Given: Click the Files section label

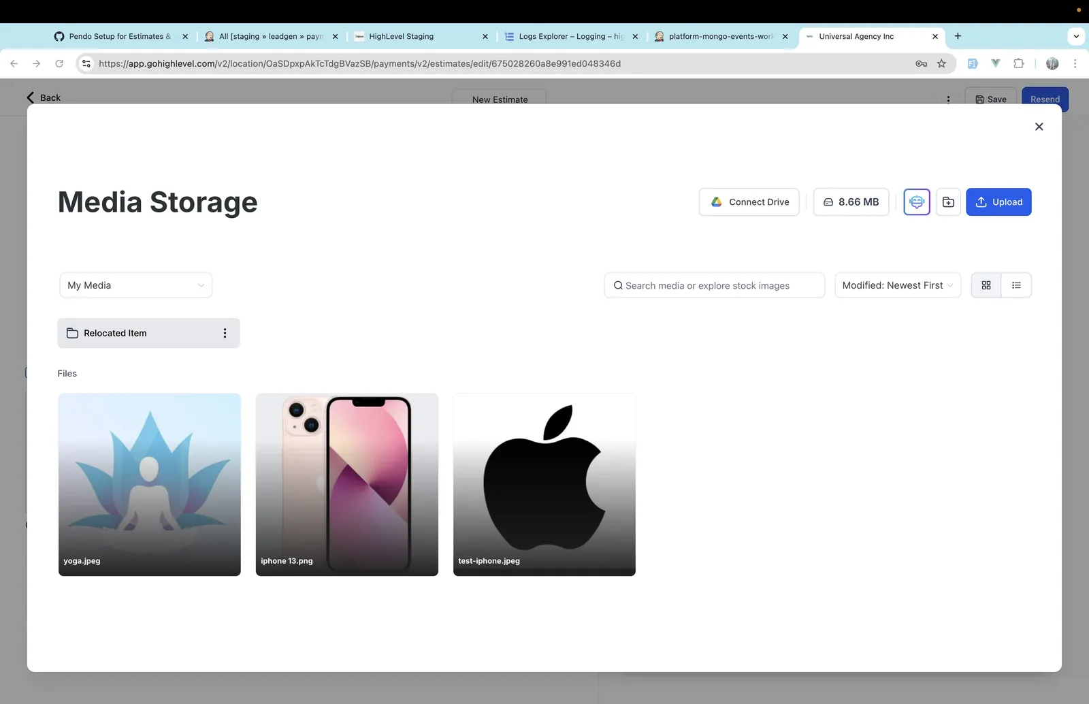Looking at the screenshot, I should [67, 373].
